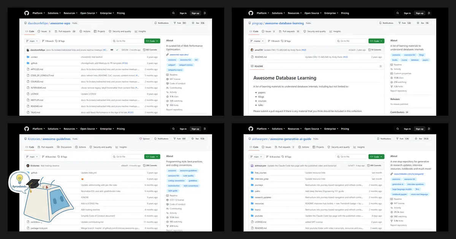Click aishwaryanr avatar in the awesome-generative-ai-guide commit bar

[x=252, y=166]
